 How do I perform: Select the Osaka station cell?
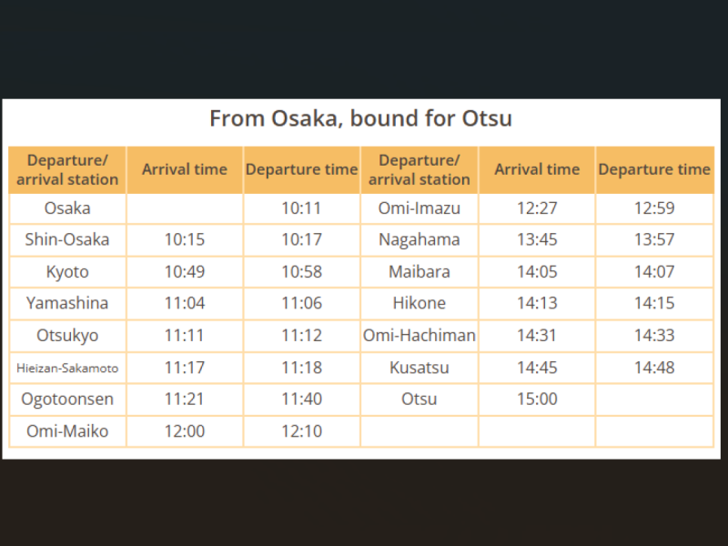[x=67, y=208]
